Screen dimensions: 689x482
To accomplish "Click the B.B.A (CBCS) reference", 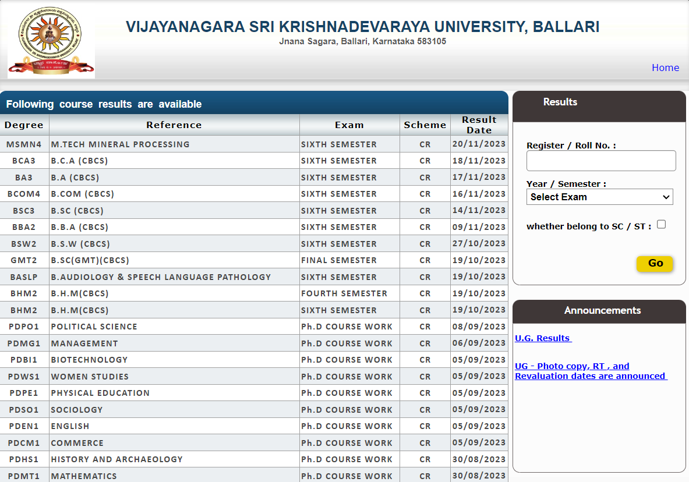I will (80, 227).
